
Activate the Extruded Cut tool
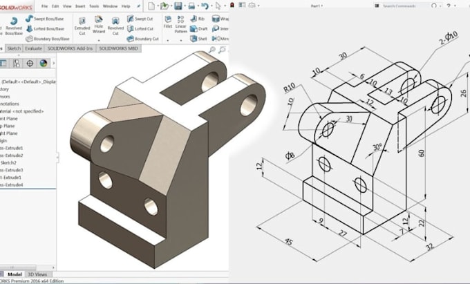[x=82, y=26]
